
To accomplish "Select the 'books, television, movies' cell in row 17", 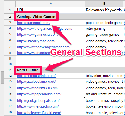I will click(x=104, y=106).
